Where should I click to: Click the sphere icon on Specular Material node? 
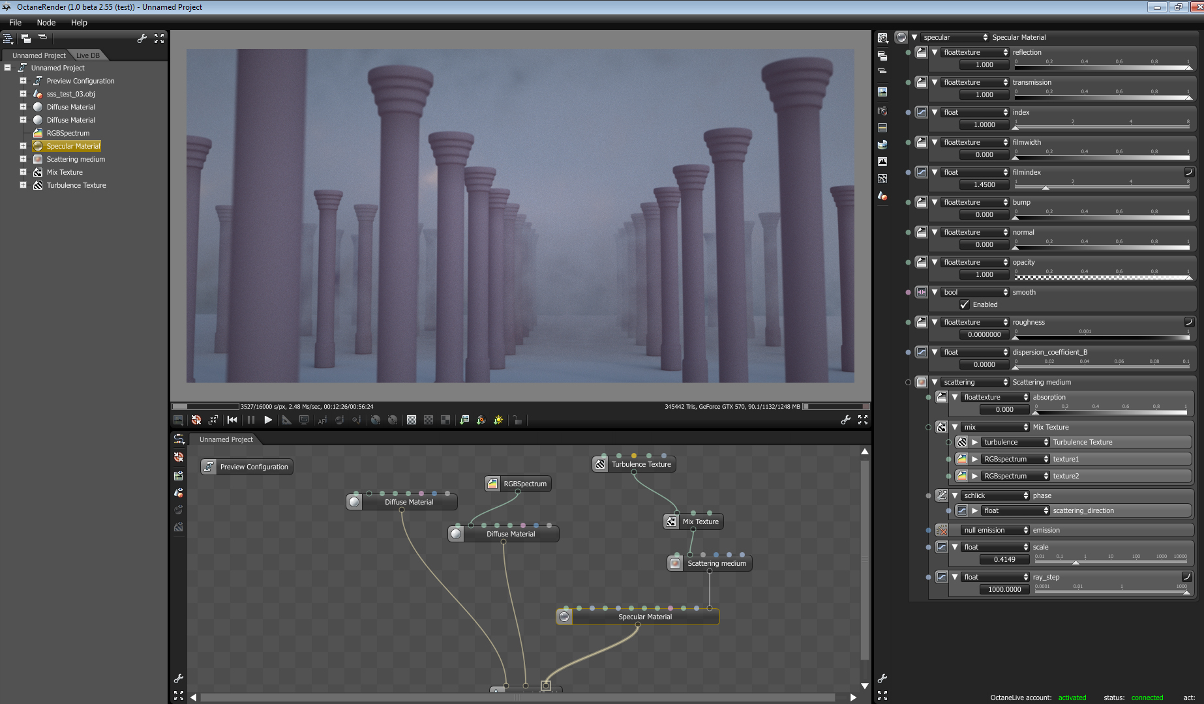[565, 617]
